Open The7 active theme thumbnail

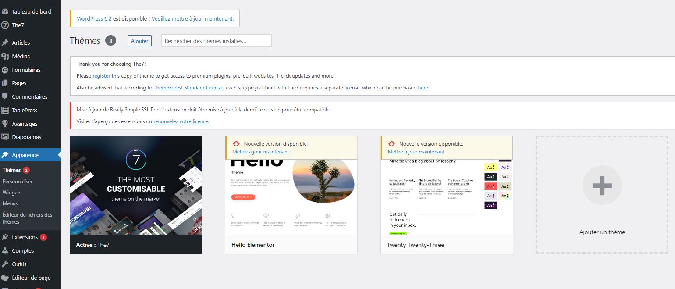pyautogui.click(x=136, y=185)
